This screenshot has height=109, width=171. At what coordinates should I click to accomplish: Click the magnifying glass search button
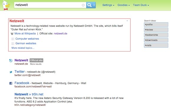click(89, 5)
